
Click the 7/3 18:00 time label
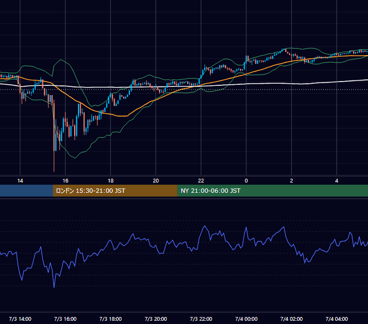[110, 319]
